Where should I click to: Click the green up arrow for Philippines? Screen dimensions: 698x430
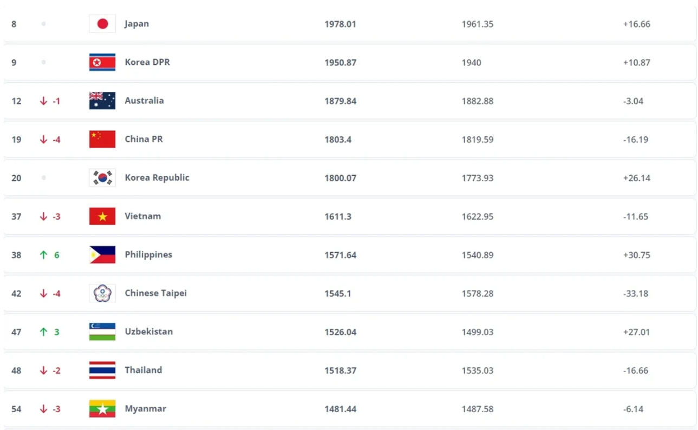[44, 255]
